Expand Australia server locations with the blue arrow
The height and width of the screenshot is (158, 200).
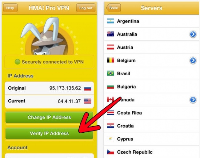[193, 34]
